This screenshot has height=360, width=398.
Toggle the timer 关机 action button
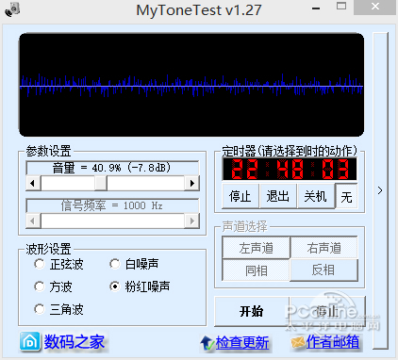coord(316,196)
